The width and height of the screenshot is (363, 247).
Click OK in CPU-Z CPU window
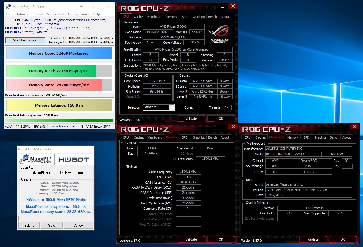pos(221,119)
